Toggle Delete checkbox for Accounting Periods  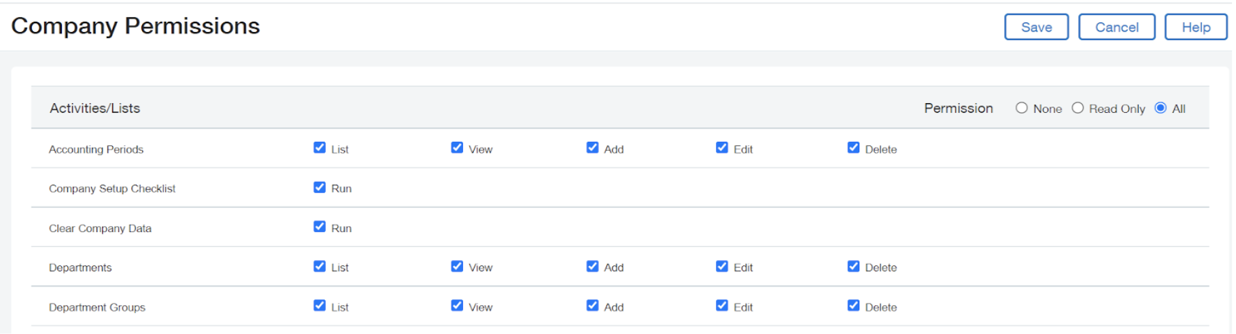click(853, 148)
